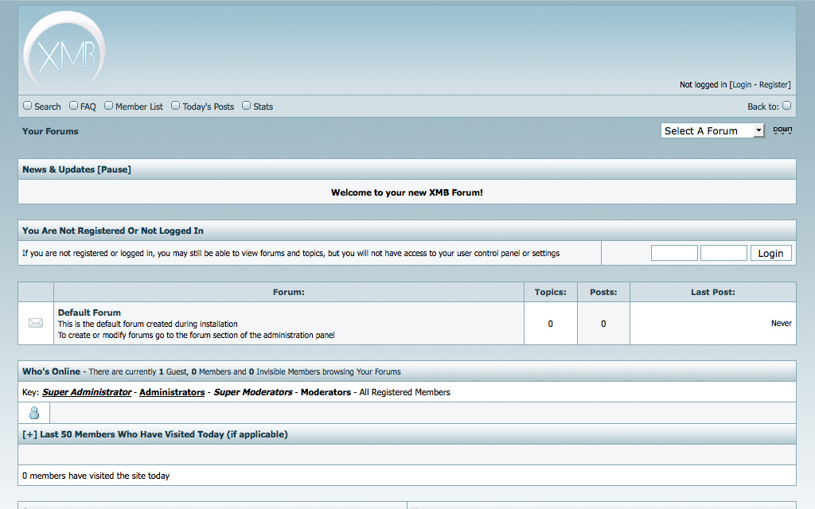This screenshot has width=815, height=509.
Task: Open Today's Posts page
Action: coord(208,107)
